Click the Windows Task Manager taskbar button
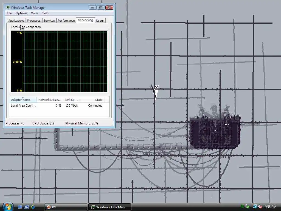 [x=110, y=207]
